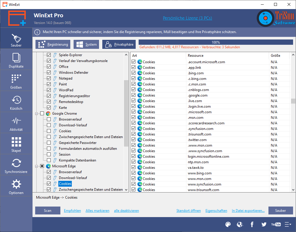Click the globe language icon

tap(240, 224)
